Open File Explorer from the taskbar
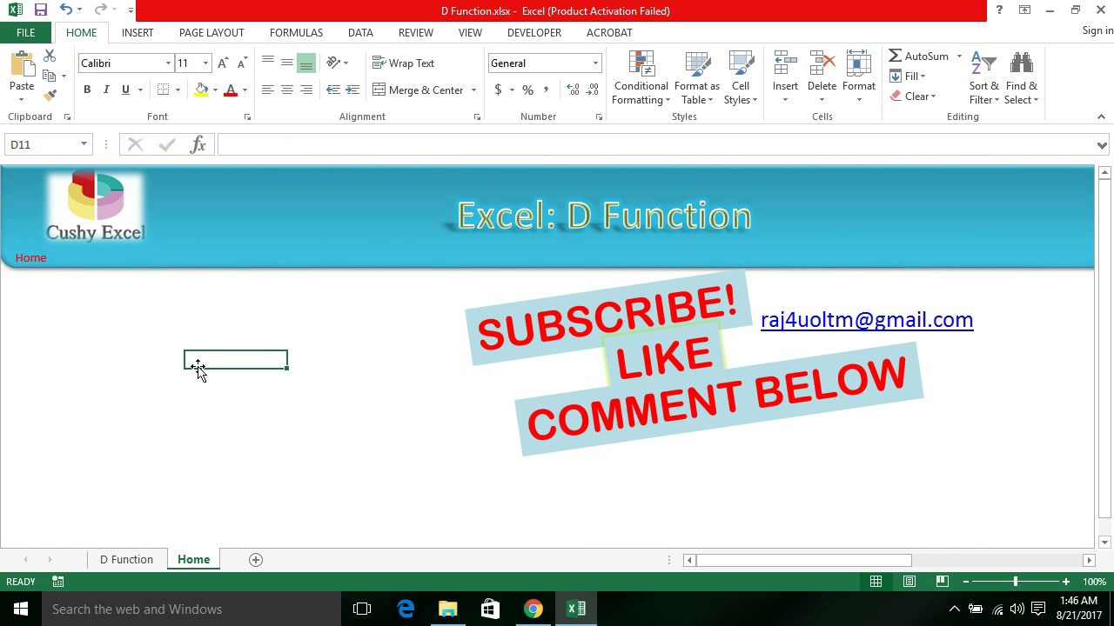The height and width of the screenshot is (626, 1114). 447,609
